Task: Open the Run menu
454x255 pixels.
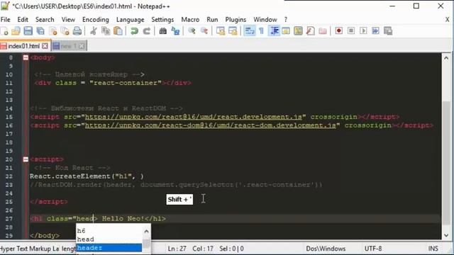Action: coord(212,20)
